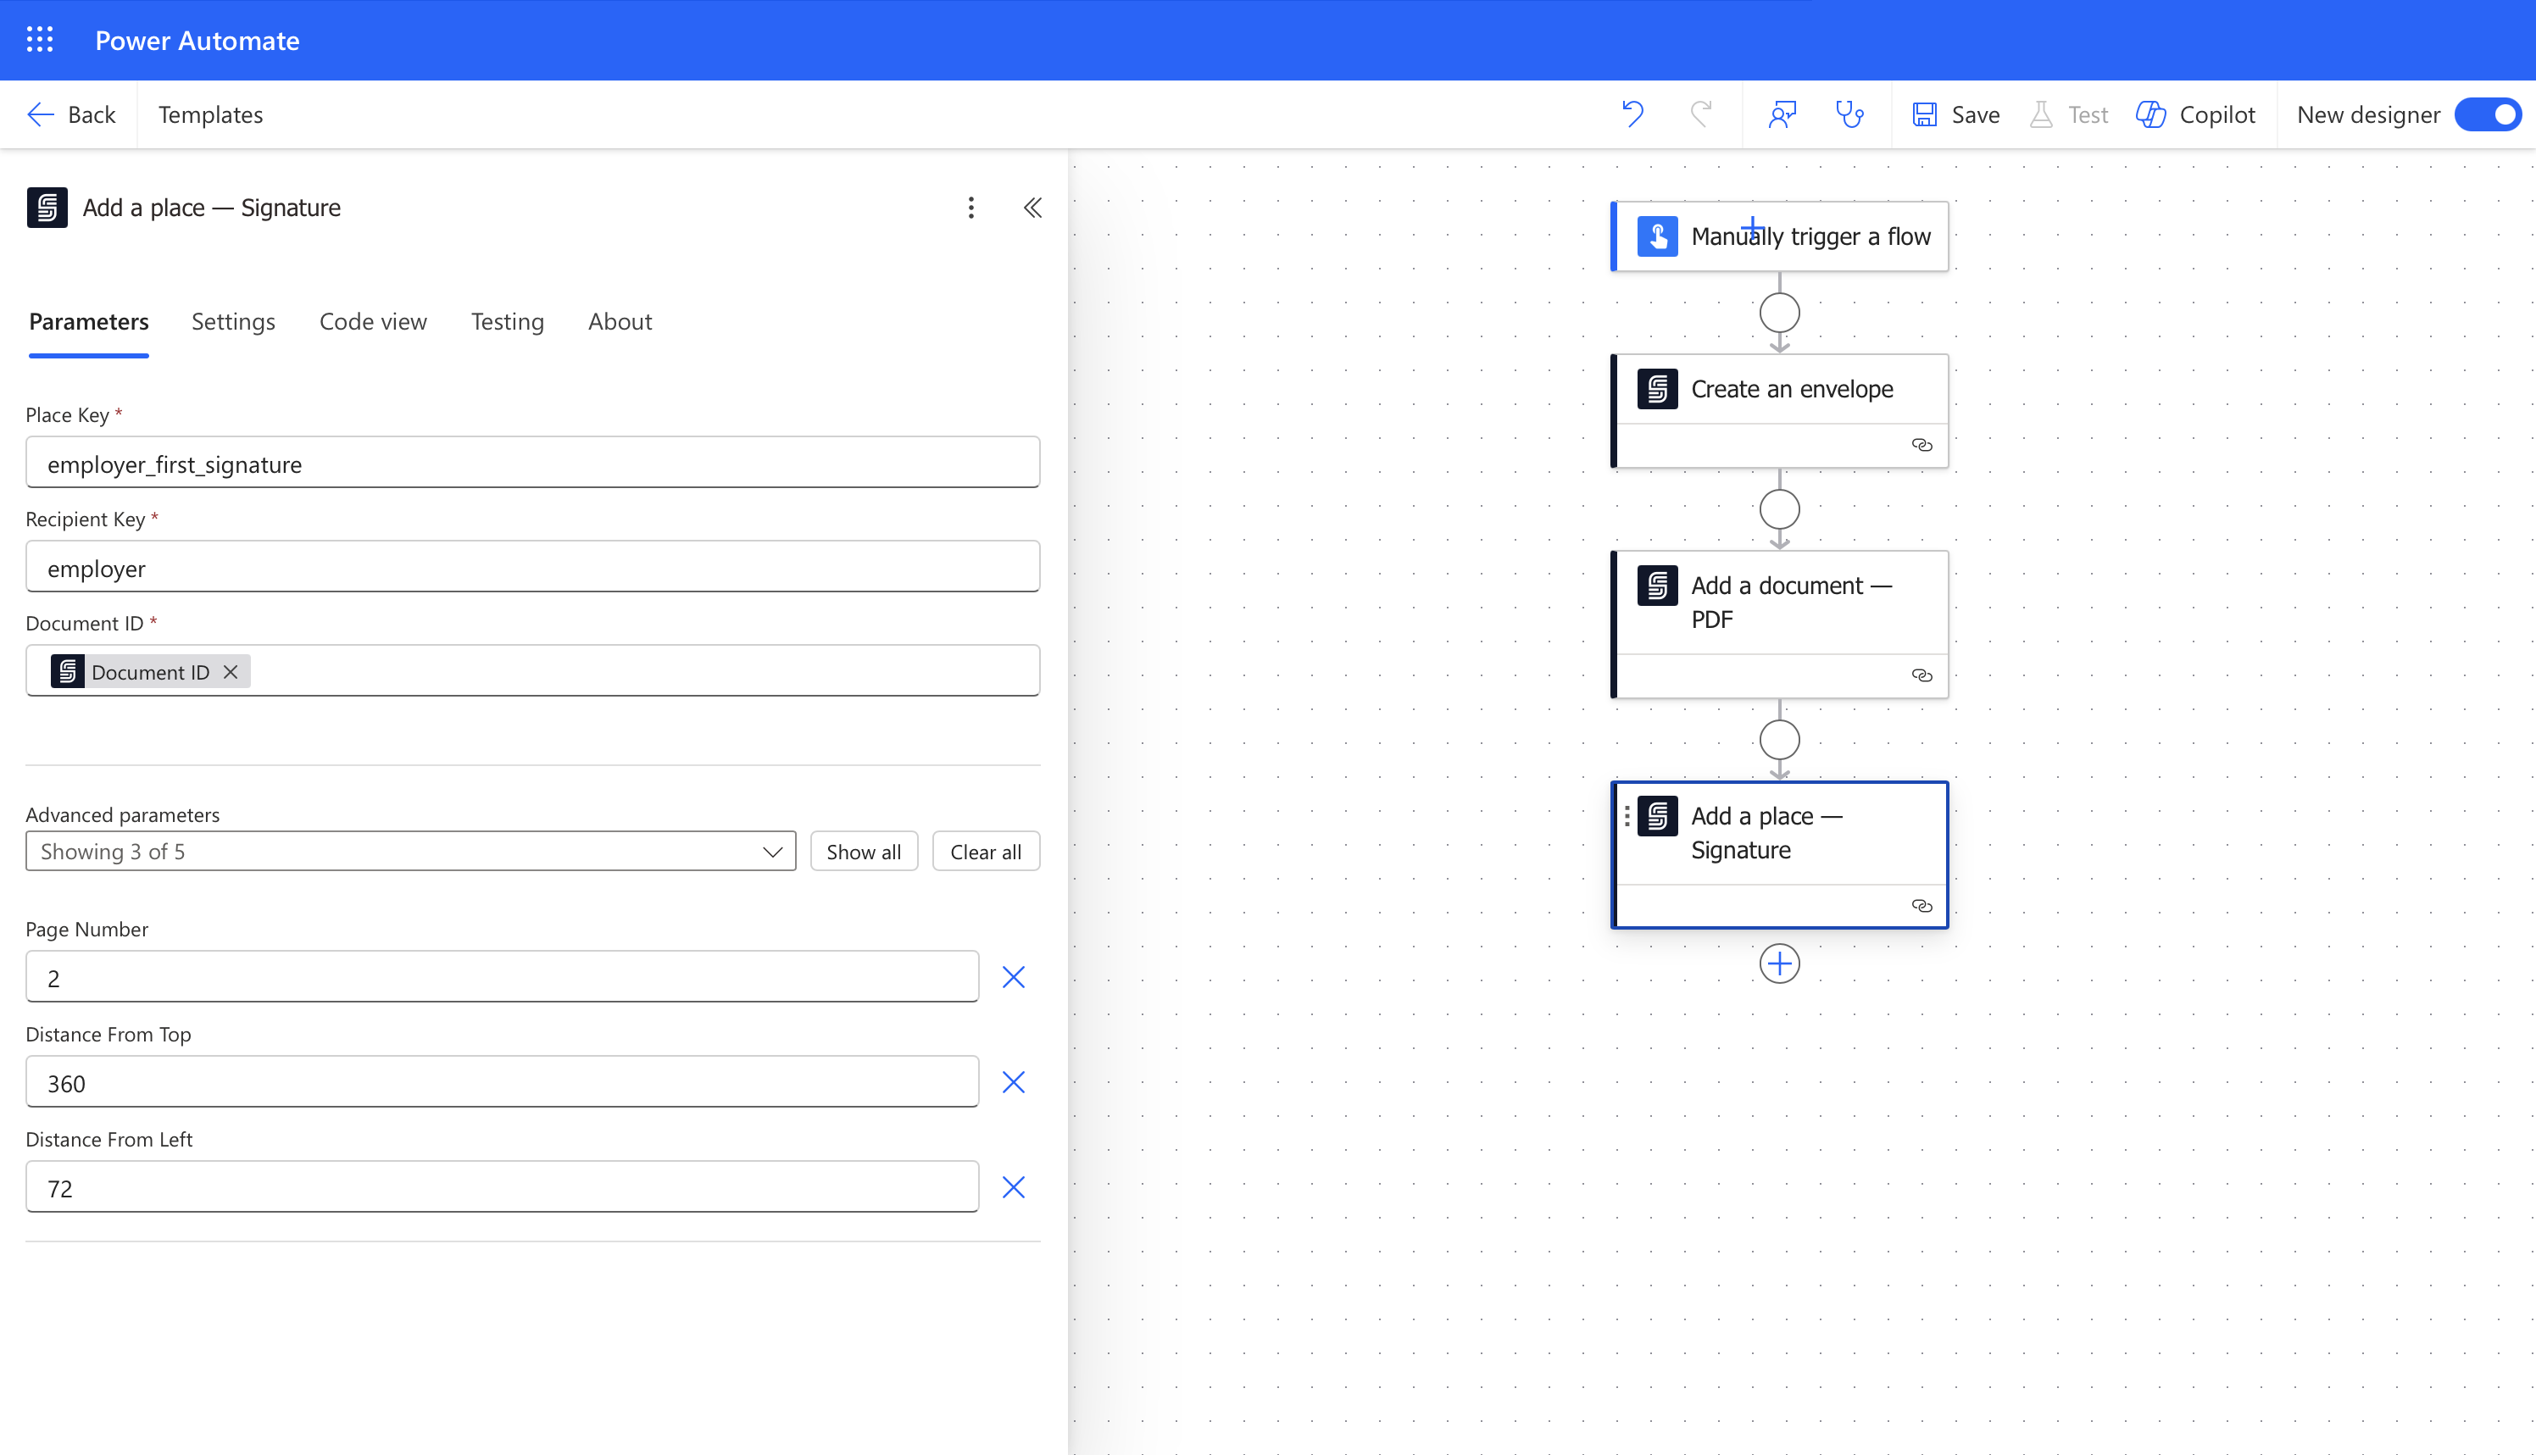2536x1455 pixels.
Task: Click the Add a place connector icon
Action: pyautogui.click(x=1658, y=816)
